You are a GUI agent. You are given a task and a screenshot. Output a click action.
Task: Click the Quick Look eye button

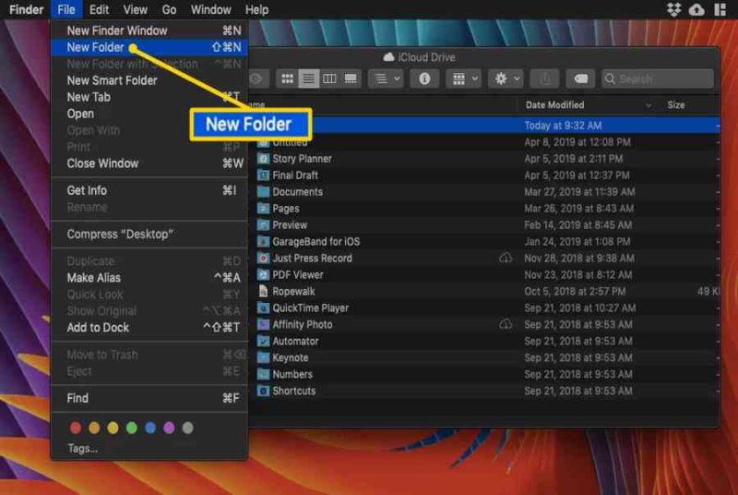(x=257, y=78)
